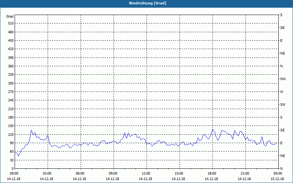Select the 60 y-axis value

click(12, 152)
